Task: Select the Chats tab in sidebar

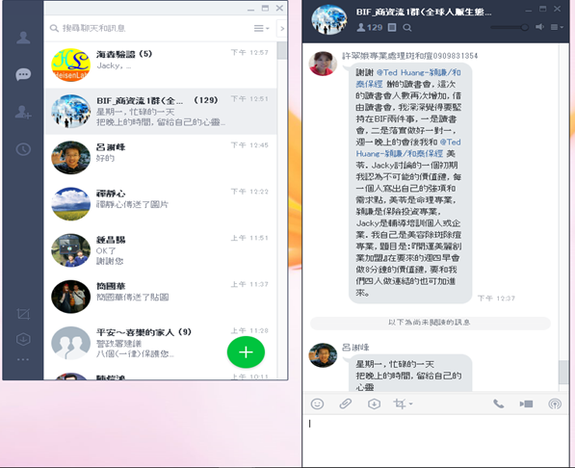Action: point(23,75)
